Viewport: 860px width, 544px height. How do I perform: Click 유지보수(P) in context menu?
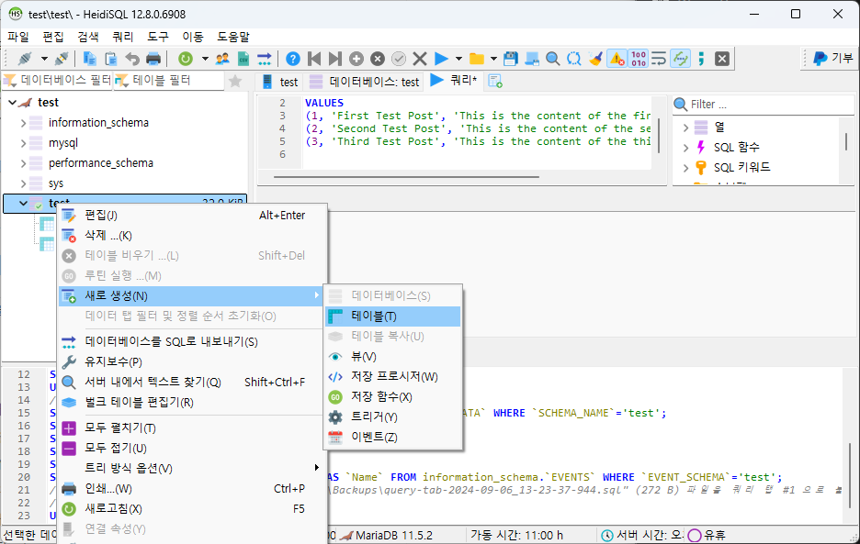point(192,362)
